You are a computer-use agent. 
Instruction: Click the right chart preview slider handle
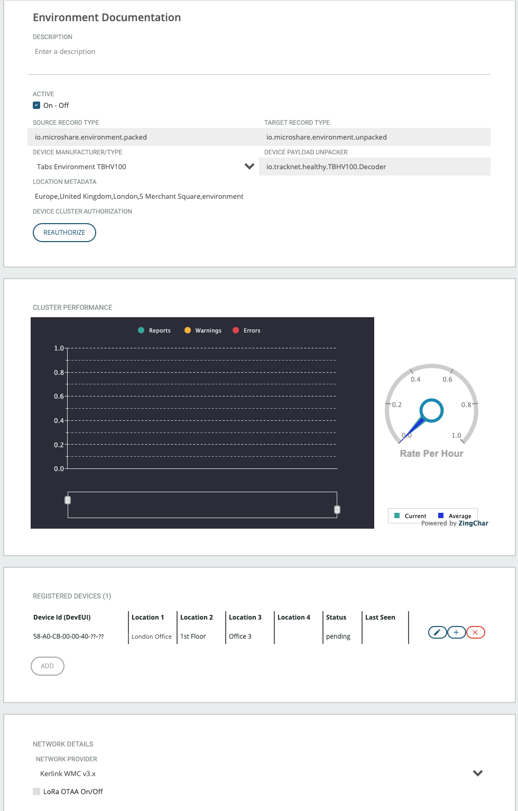pos(337,510)
